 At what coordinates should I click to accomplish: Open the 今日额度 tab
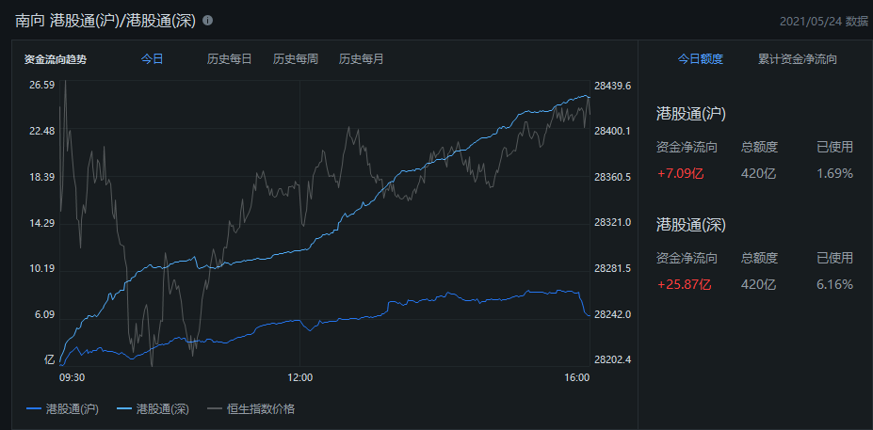[x=700, y=59]
